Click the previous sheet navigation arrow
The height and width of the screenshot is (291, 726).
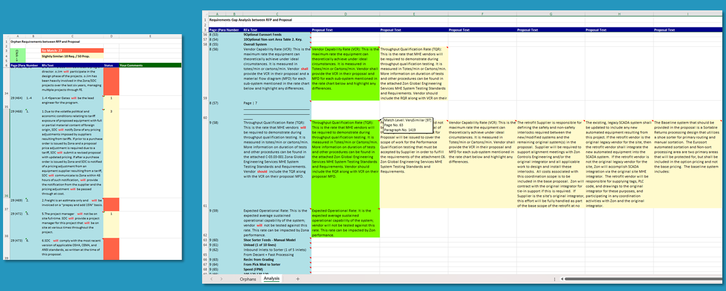[212, 279]
